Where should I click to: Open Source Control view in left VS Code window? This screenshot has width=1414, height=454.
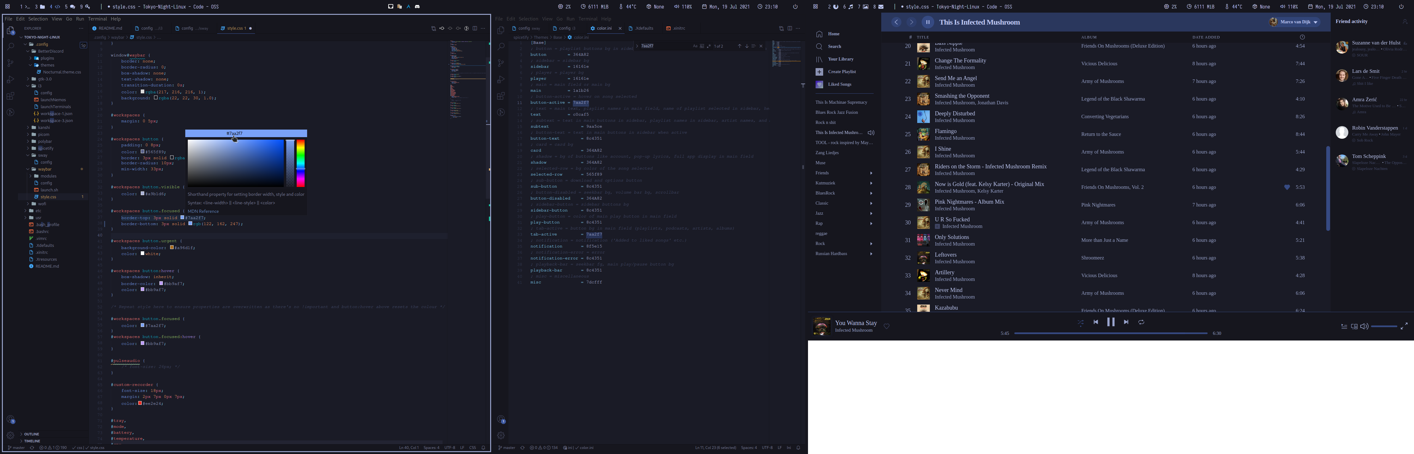(10, 63)
